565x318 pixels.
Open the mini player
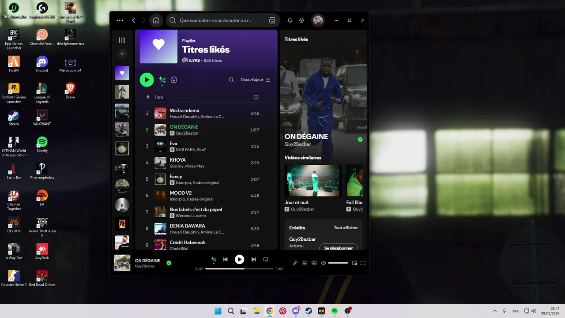pos(354,263)
